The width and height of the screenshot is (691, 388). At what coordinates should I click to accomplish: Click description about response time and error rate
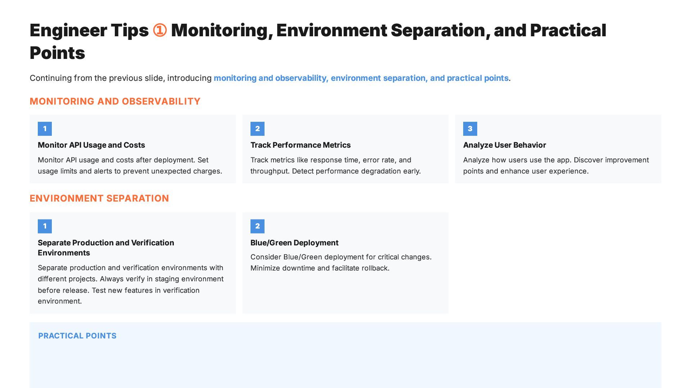[335, 166]
